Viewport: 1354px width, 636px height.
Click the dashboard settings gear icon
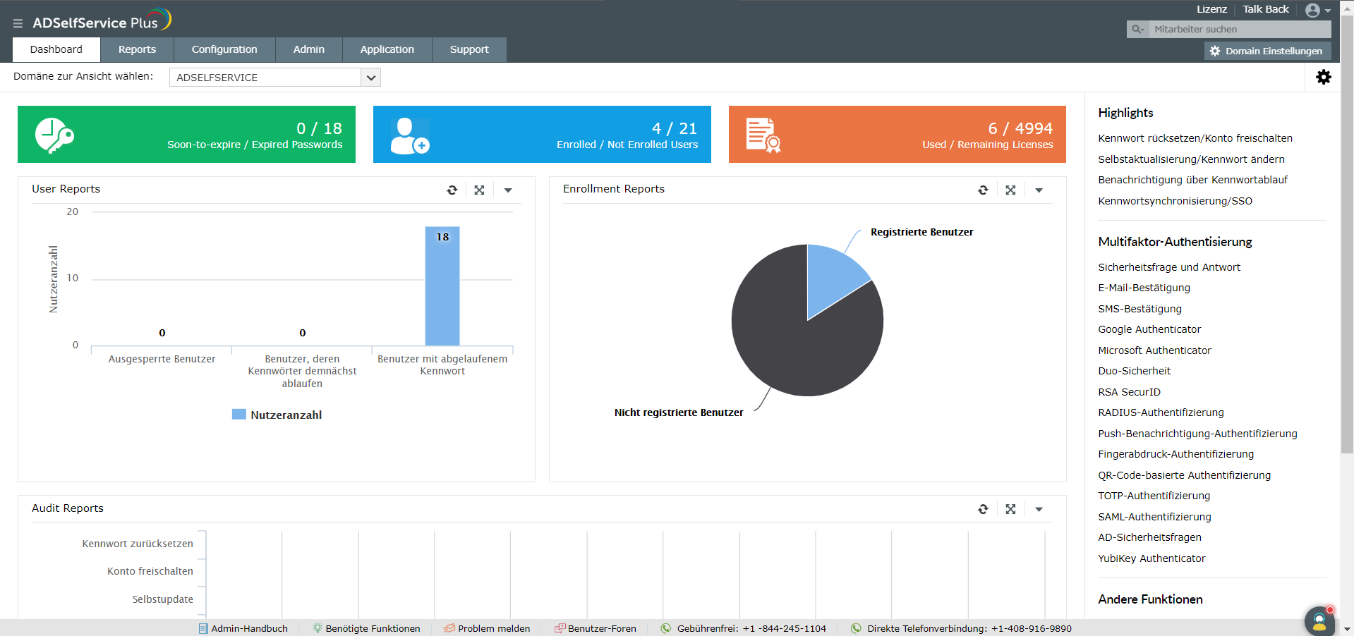coord(1324,77)
